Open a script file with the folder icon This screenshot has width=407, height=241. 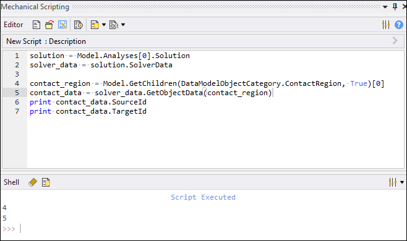[49, 25]
